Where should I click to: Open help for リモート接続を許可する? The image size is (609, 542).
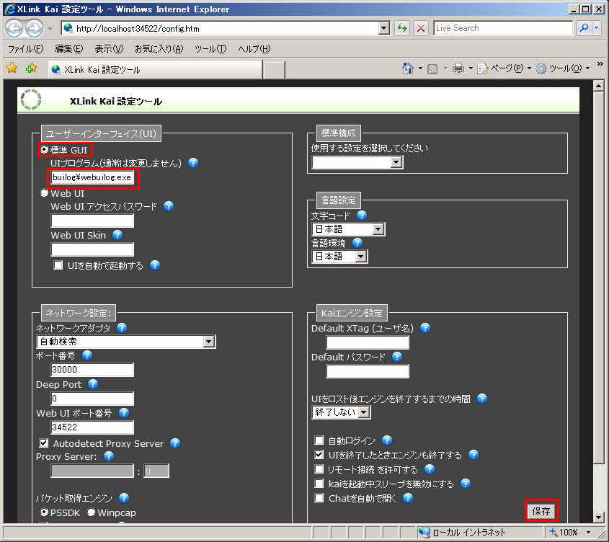pos(429,469)
